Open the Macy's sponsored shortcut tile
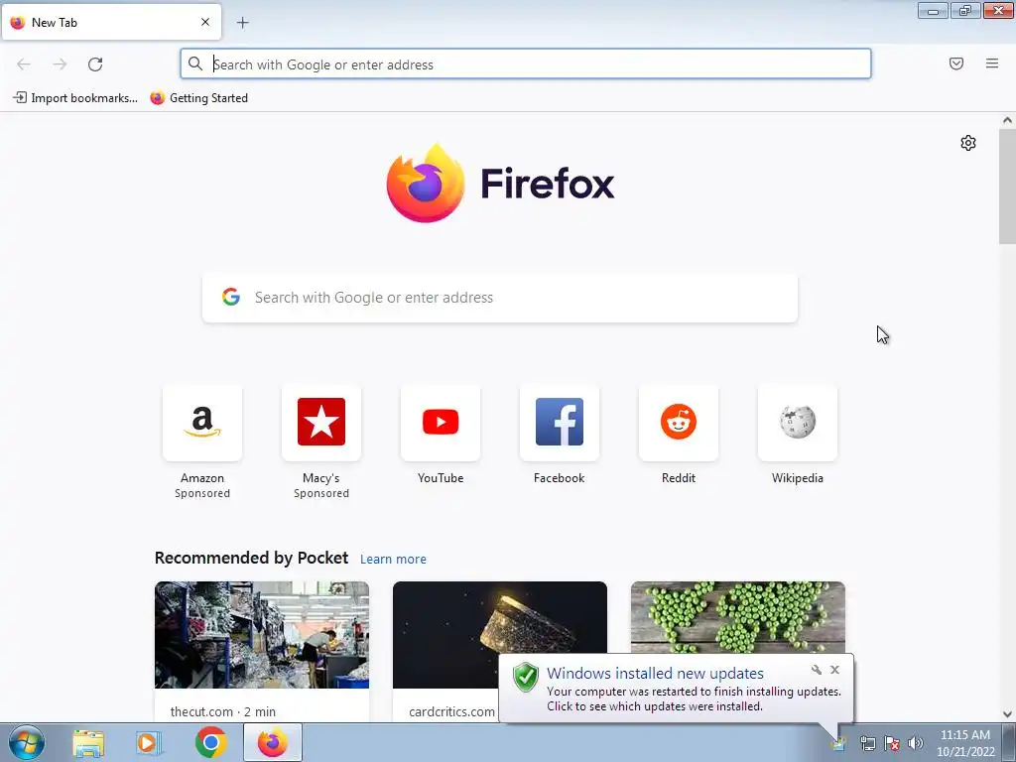The height and width of the screenshot is (762, 1016). click(321, 423)
